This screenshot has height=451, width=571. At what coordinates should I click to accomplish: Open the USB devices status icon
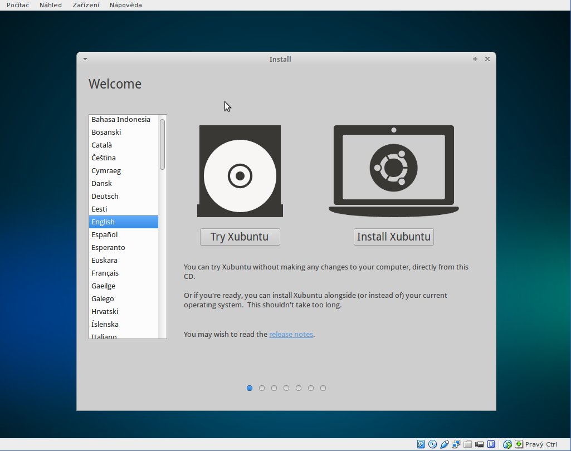pos(445,444)
